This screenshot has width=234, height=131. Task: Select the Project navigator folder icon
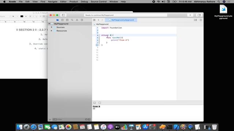[x=57, y=20]
